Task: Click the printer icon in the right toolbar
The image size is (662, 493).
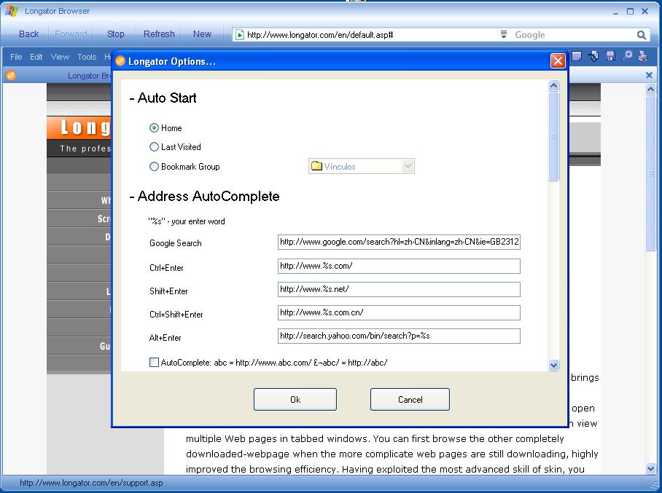Action: coord(643,56)
